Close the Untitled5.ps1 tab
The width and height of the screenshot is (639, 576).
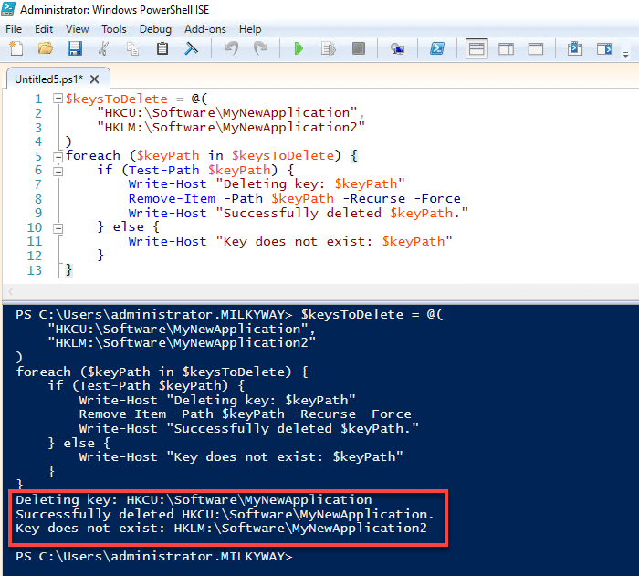[95, 79]
